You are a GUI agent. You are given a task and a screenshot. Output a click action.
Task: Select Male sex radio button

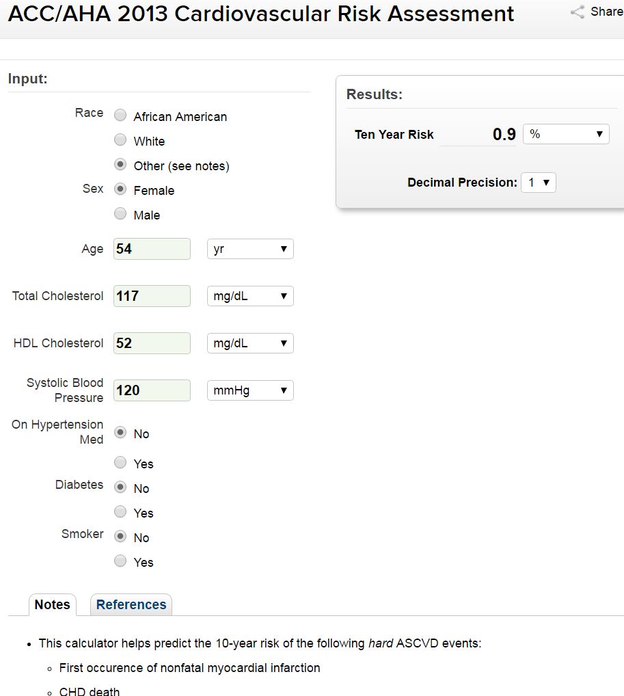coord(120,214)
